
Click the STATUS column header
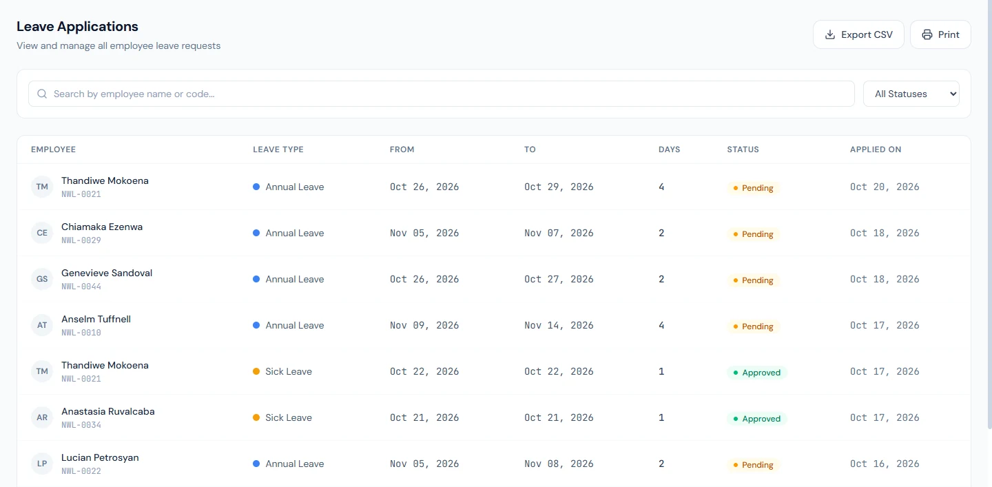click(743, 149)
